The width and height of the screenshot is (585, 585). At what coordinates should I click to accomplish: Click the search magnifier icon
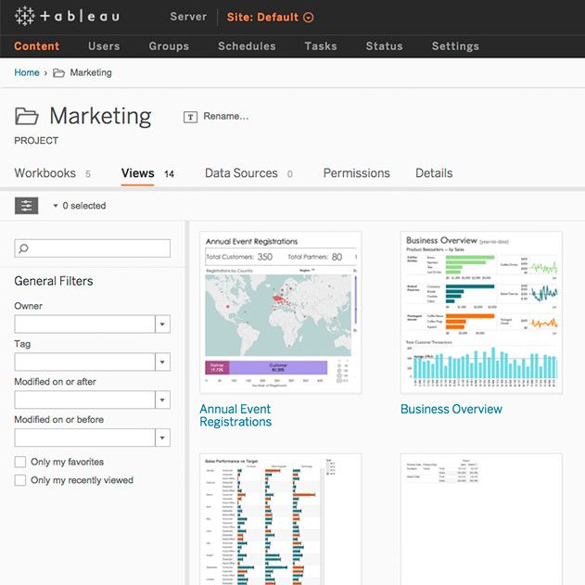(x=24, y=248)
